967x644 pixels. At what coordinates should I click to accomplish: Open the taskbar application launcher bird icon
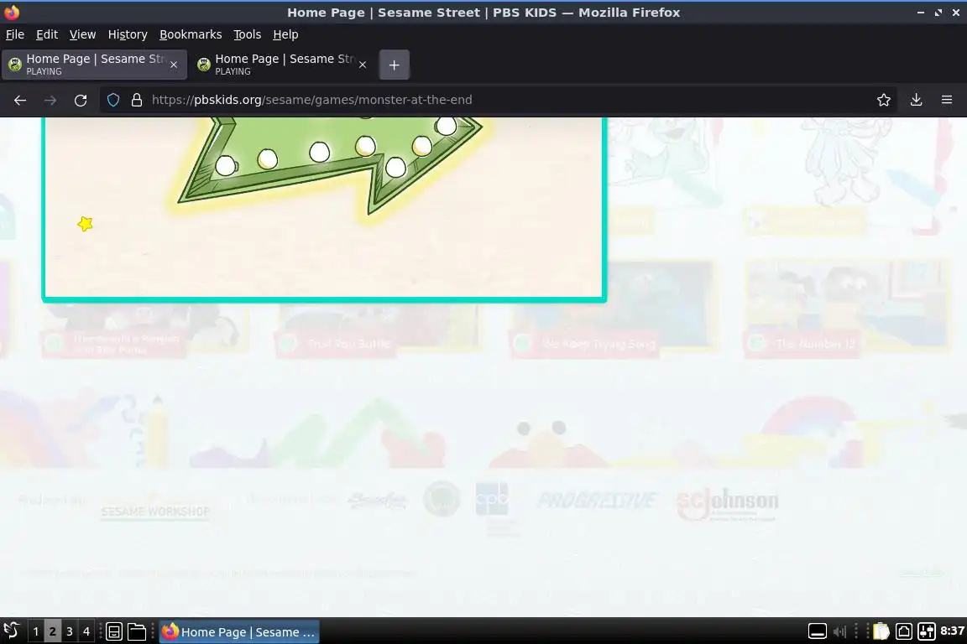click(12, 631)
